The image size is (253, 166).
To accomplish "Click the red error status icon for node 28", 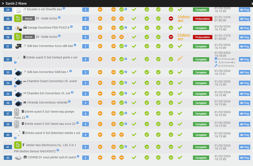I will [x=171, y=37].
